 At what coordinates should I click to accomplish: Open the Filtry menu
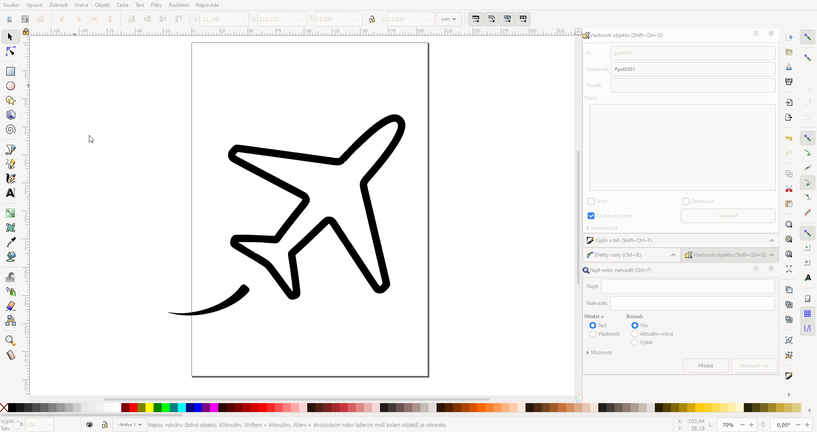156,5
